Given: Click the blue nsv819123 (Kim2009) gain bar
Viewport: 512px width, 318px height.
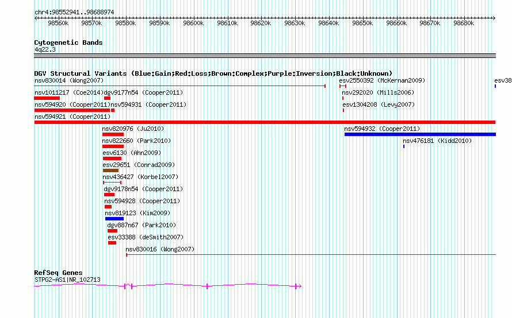Looking at the screenshot, I should [114, 219].
